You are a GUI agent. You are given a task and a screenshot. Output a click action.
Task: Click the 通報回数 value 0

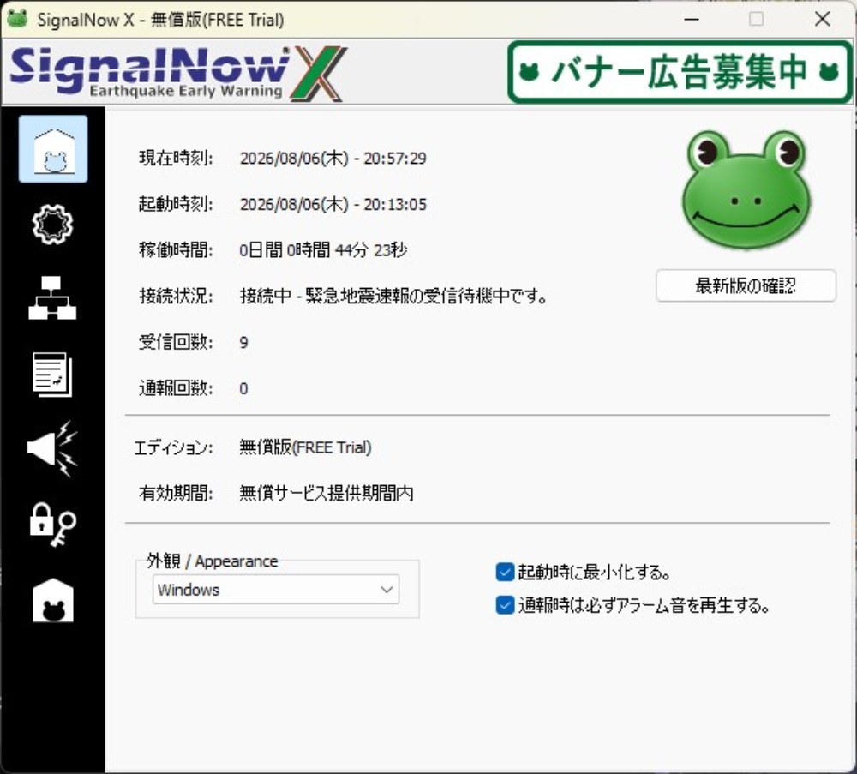[x=243, y=388]
